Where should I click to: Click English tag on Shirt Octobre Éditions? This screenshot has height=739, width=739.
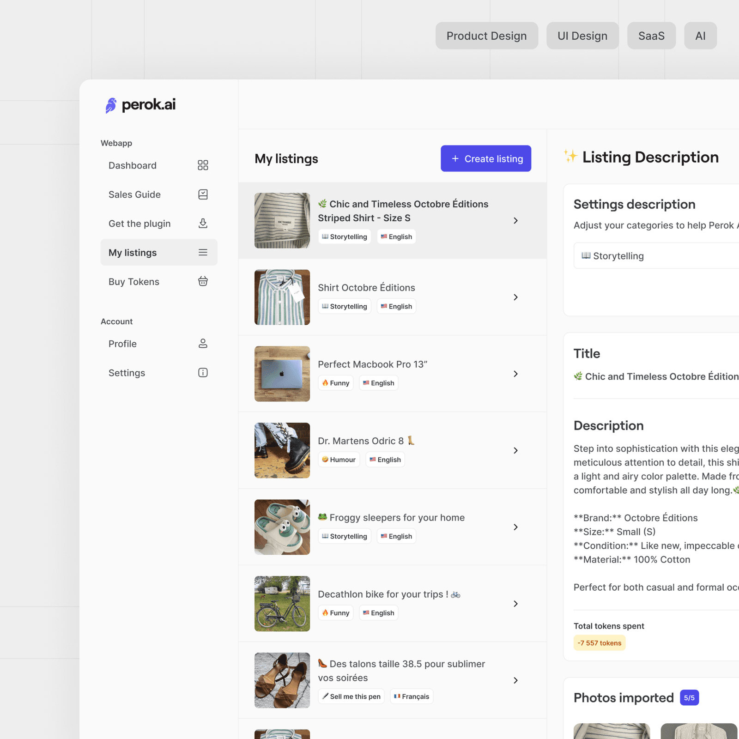(x=396, y=306)
